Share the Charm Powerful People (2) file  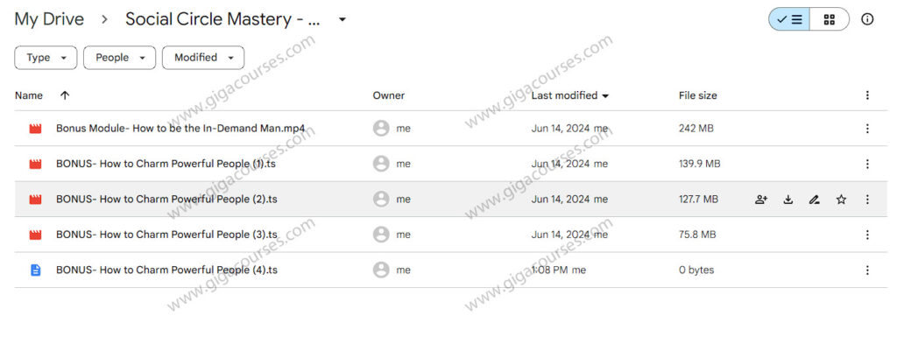click(761, 200)
